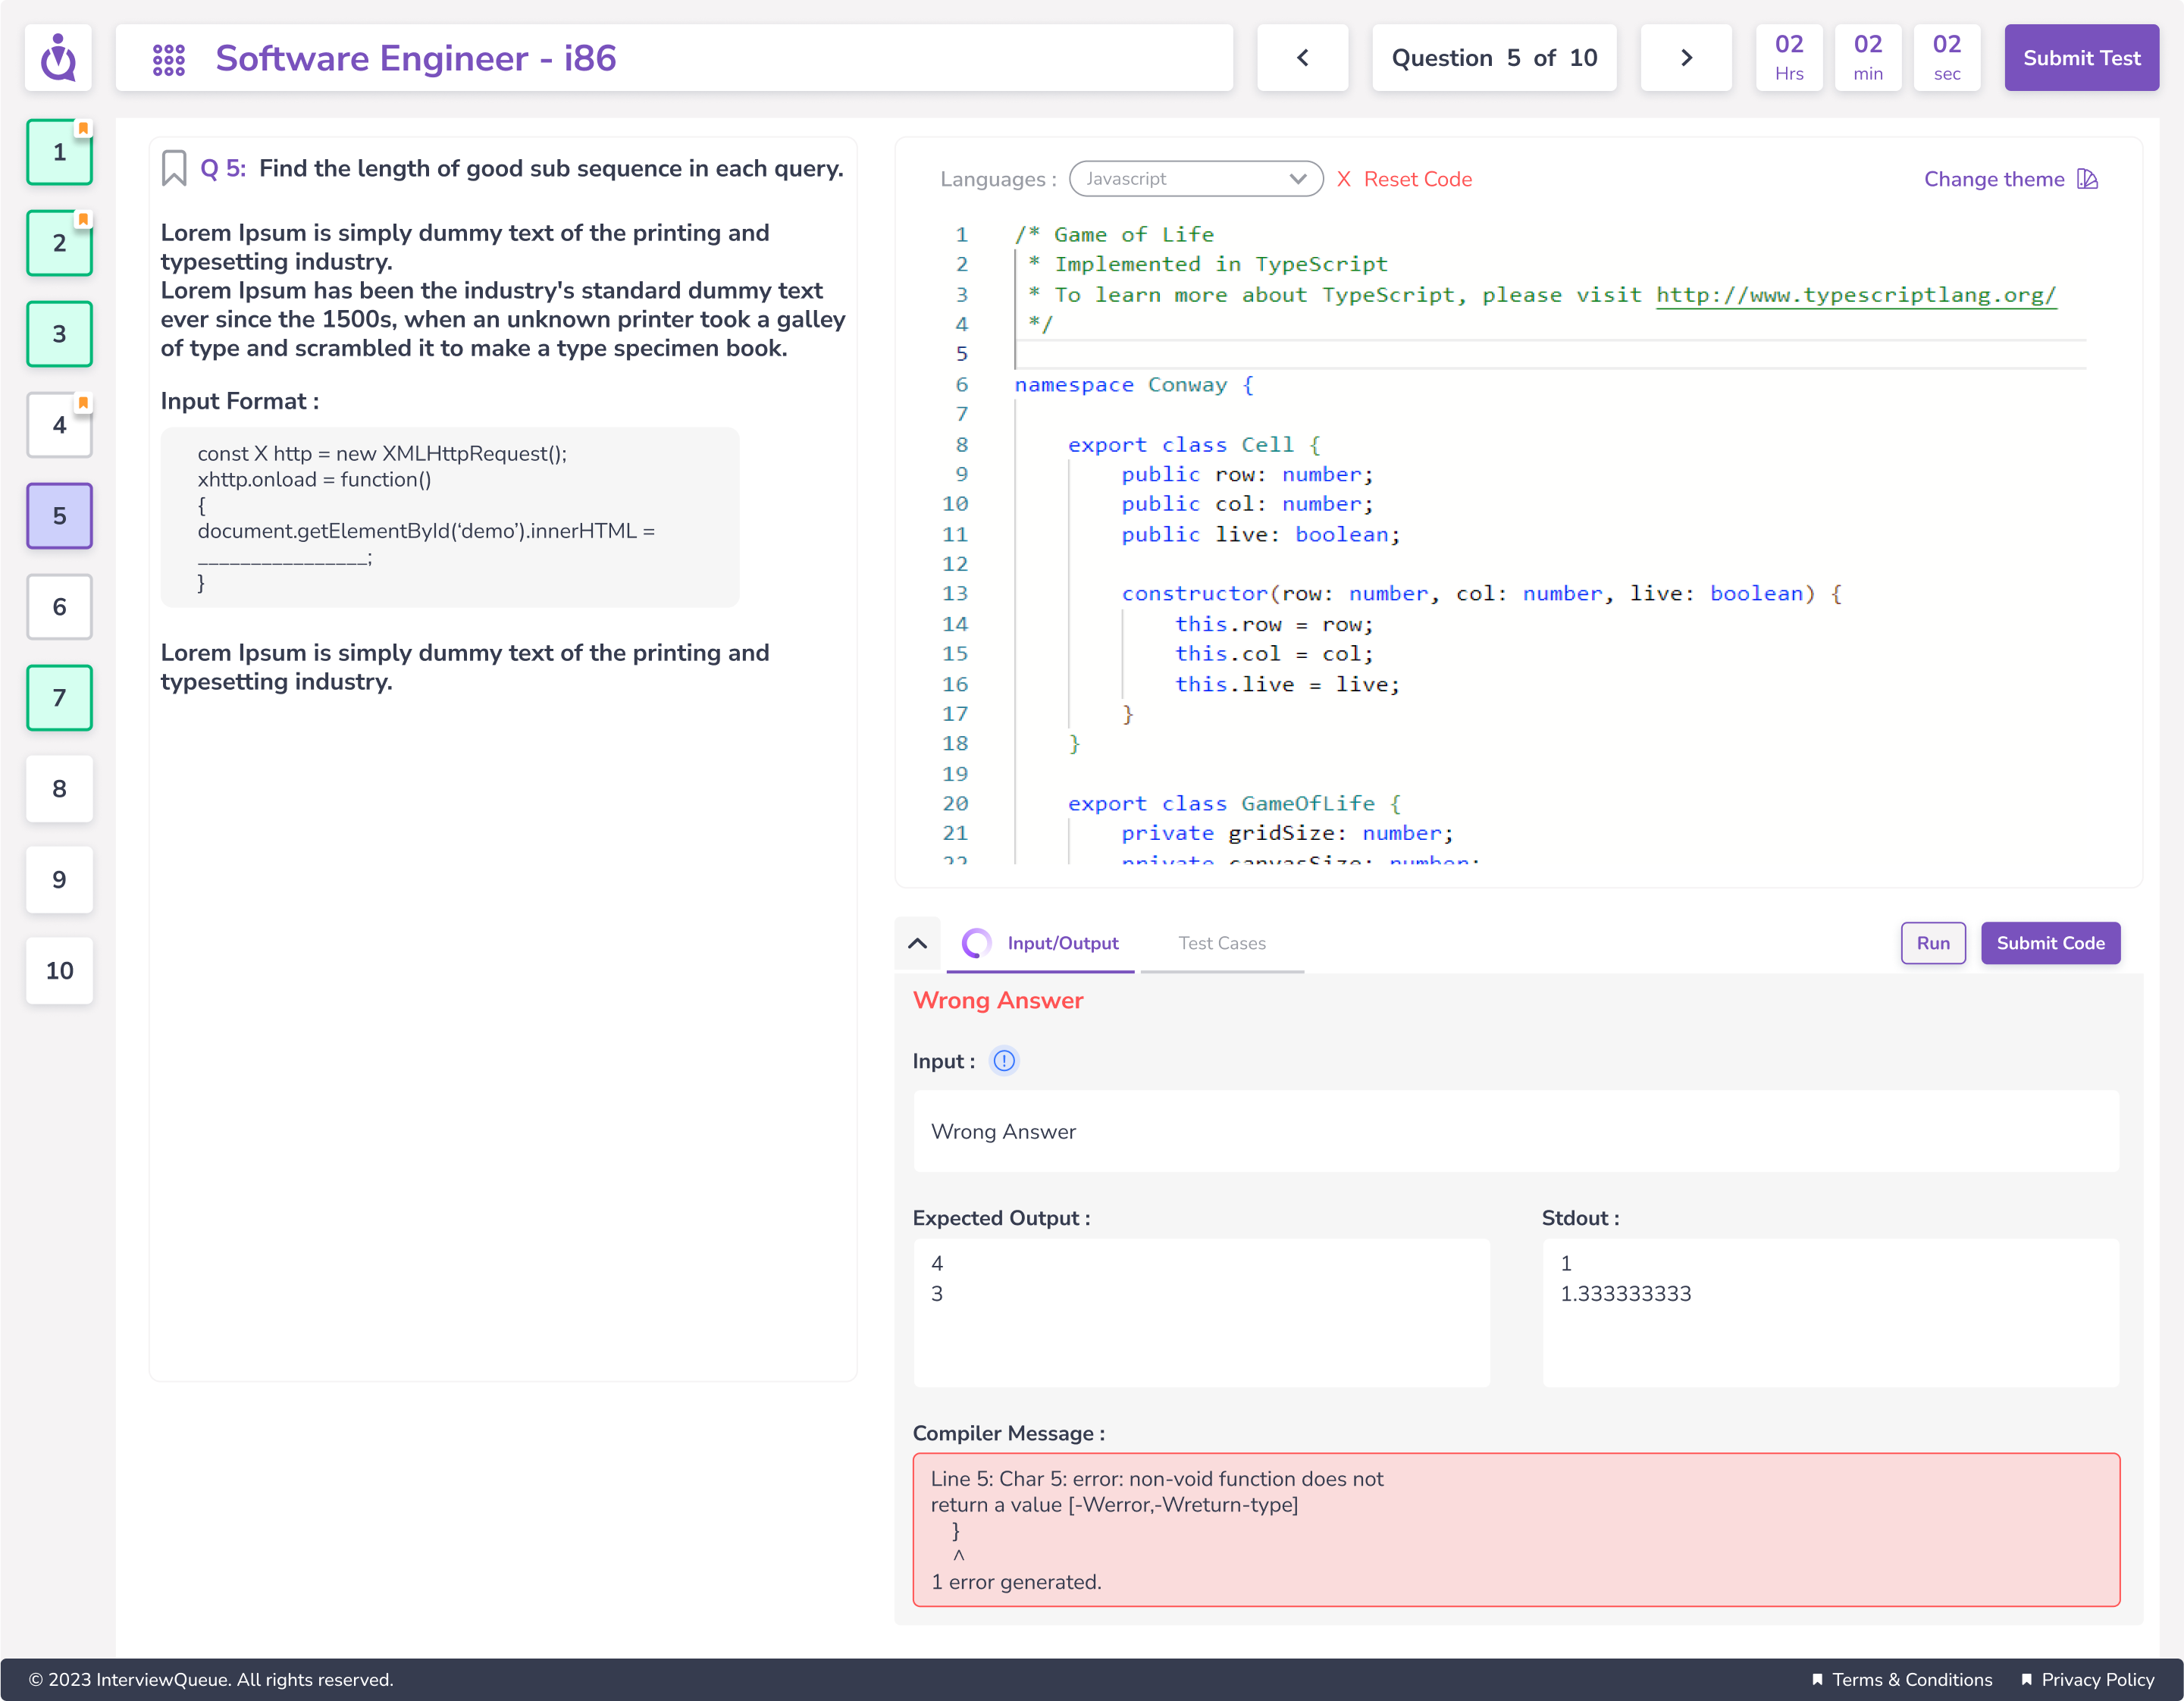Viewport: 2184px width, 1701px height.
Task: Open the typescriptlang.org URL in the code
Action: coord(1856,295)
